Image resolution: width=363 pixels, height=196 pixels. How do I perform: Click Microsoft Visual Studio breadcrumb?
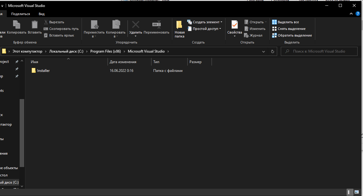146,51
